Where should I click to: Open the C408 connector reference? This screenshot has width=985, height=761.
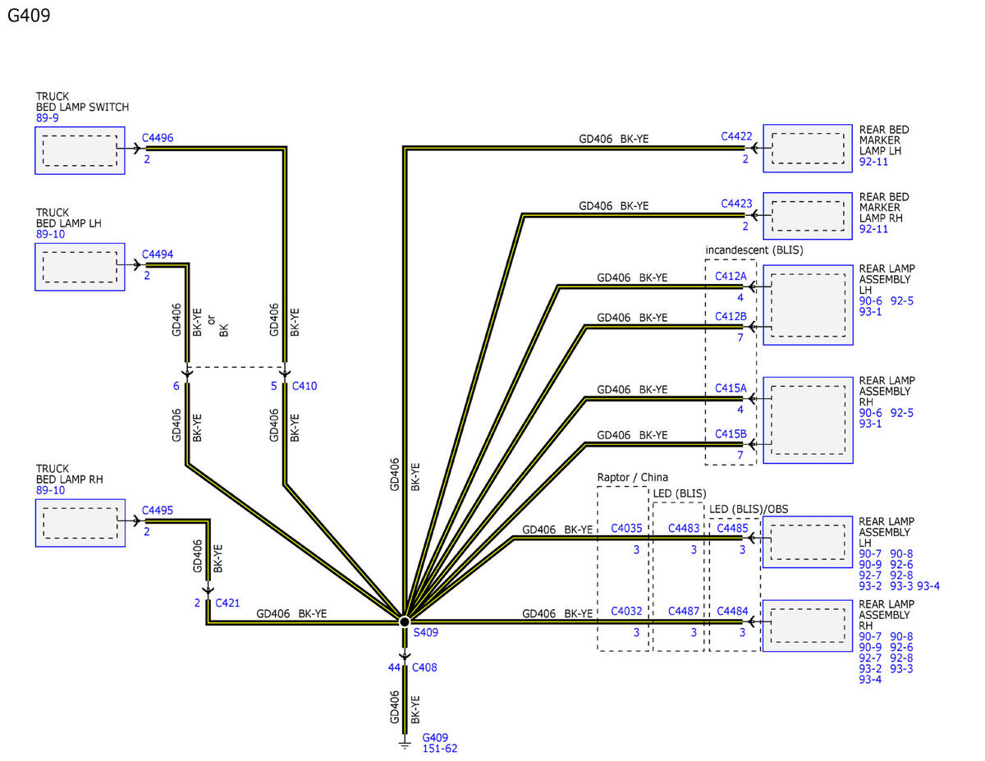(424, 667)
